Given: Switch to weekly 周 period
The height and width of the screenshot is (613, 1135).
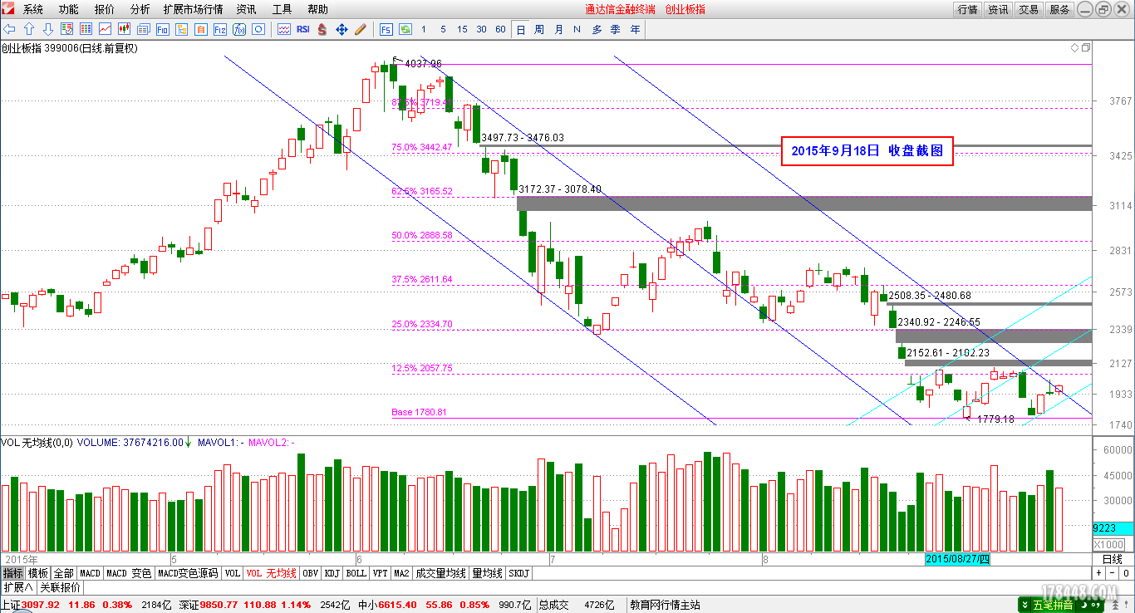Looking at the screenshot, I should pyautogui.click(x=539, y=29).
